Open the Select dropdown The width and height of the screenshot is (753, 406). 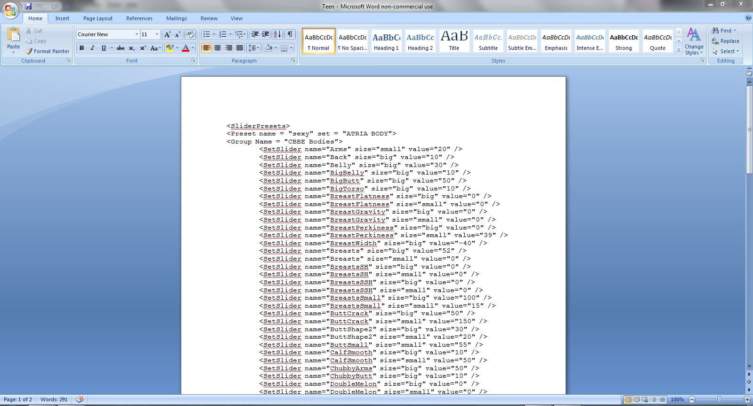click(726, 51)
